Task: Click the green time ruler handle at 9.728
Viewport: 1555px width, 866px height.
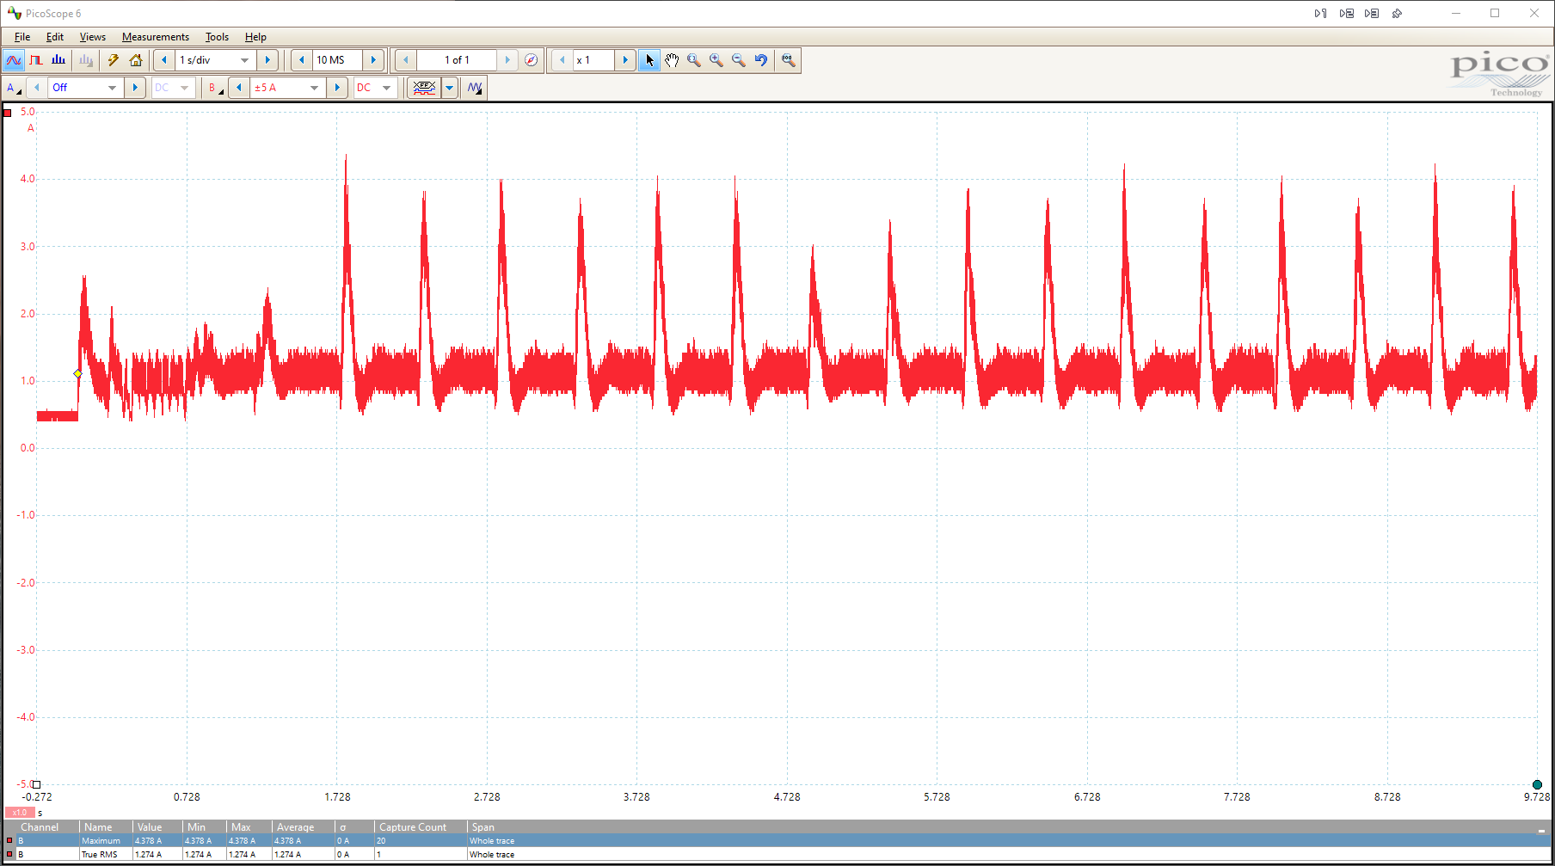Action: (x=1537, y=784)
